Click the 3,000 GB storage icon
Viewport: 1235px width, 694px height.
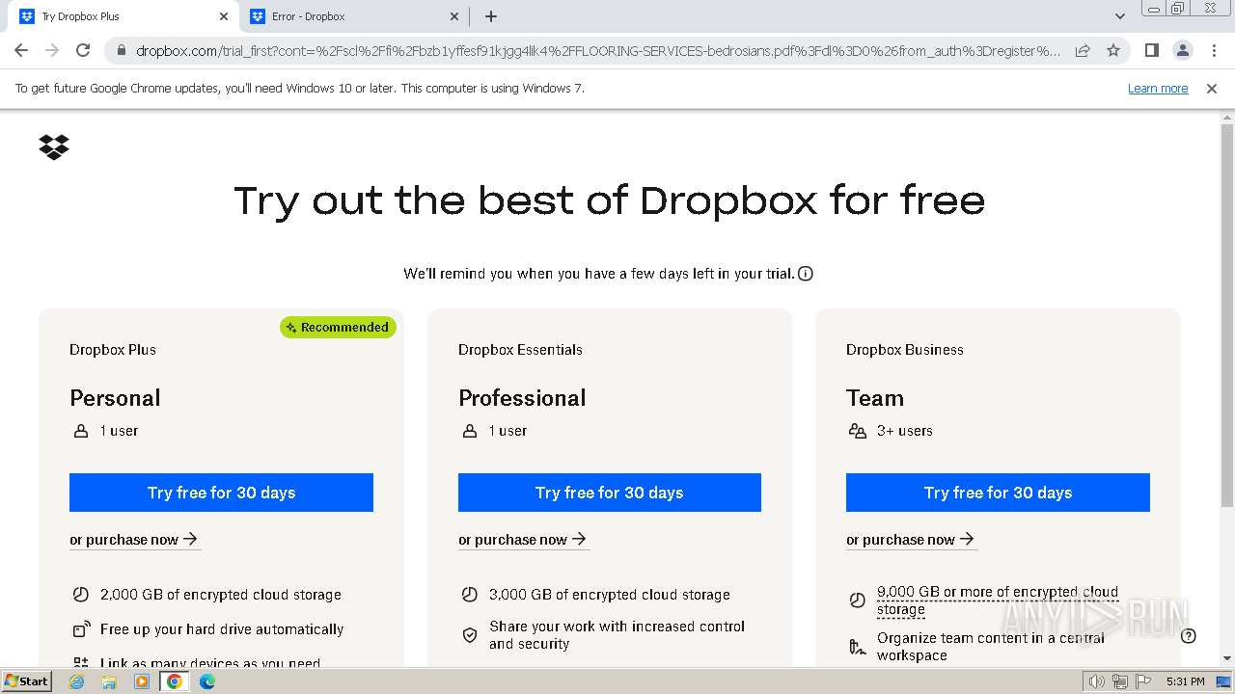pyautogui.click(x=470, y=595)
